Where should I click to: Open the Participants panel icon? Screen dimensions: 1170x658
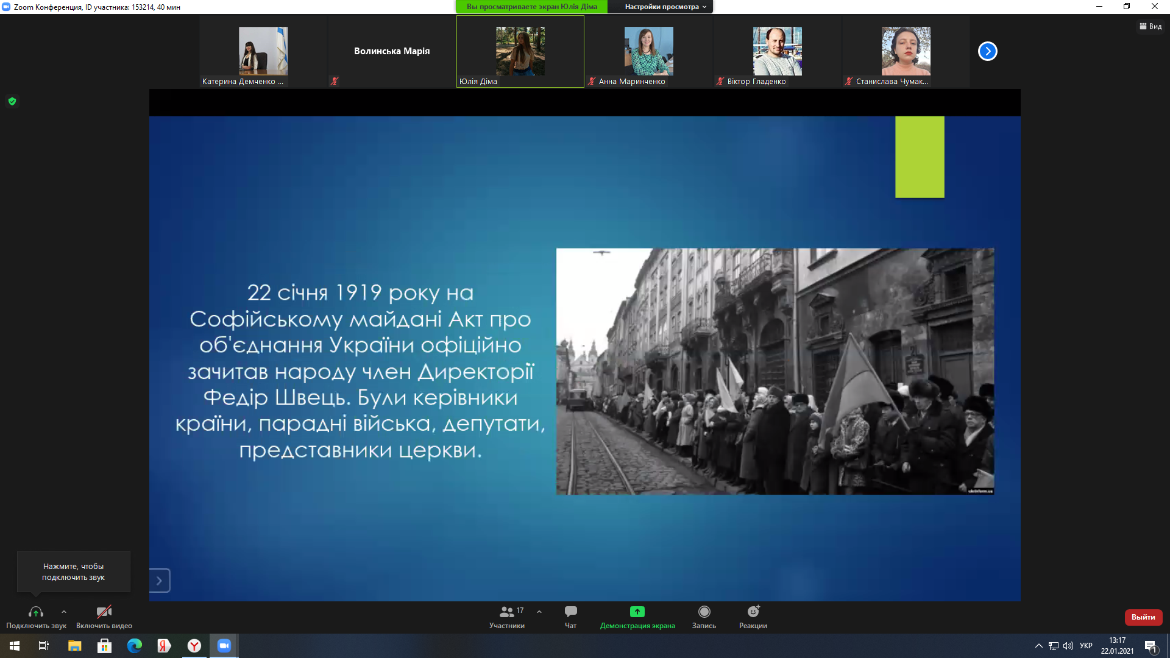pos(506,612)
